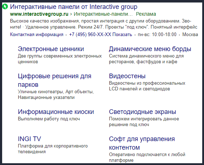This screenshot has height=165, width=204.
Task: Click the green cursor favicon icon
Action: pyautogui.click(x=5, y=7)
